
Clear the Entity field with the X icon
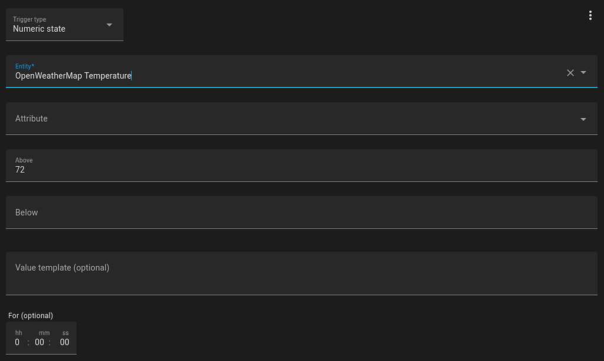click(x=570, y=72)
